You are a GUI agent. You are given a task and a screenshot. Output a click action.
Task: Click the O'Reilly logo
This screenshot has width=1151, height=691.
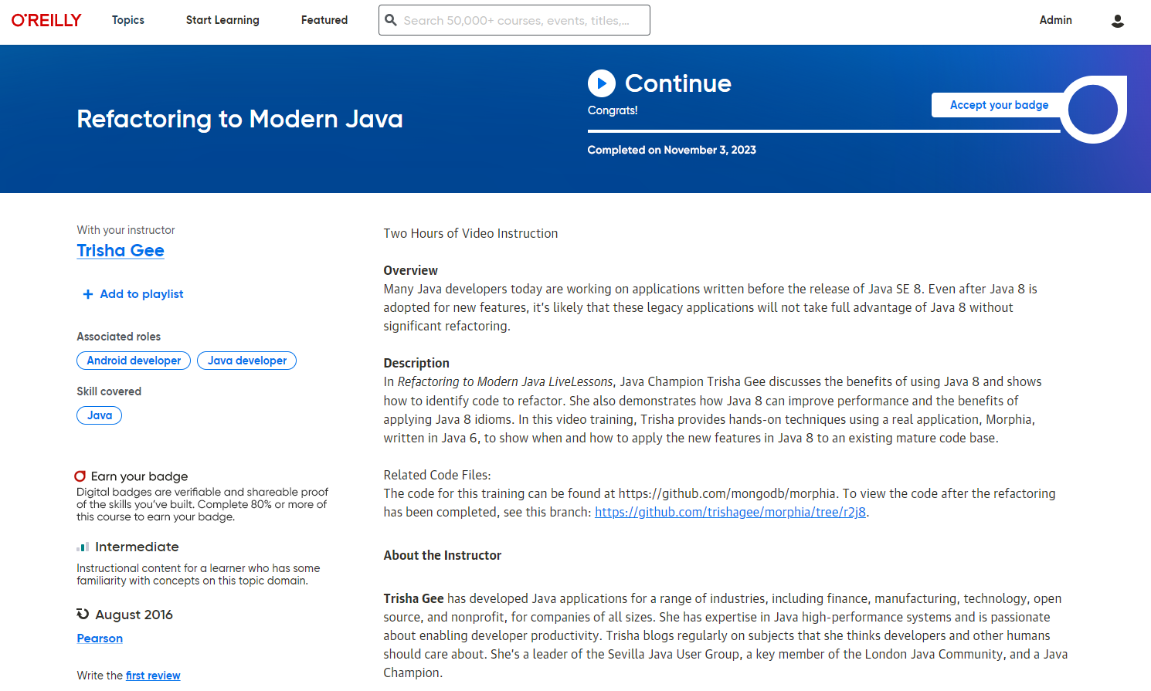[x=46, y=20]
